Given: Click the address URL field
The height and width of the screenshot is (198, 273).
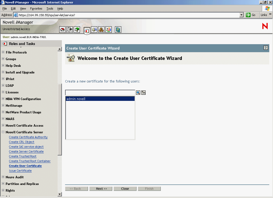Looking at the screenshot, I should 129,15.
